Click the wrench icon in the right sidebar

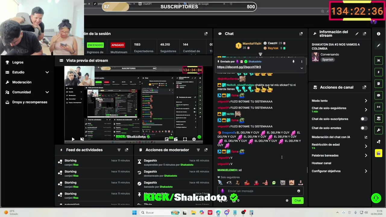378,130
